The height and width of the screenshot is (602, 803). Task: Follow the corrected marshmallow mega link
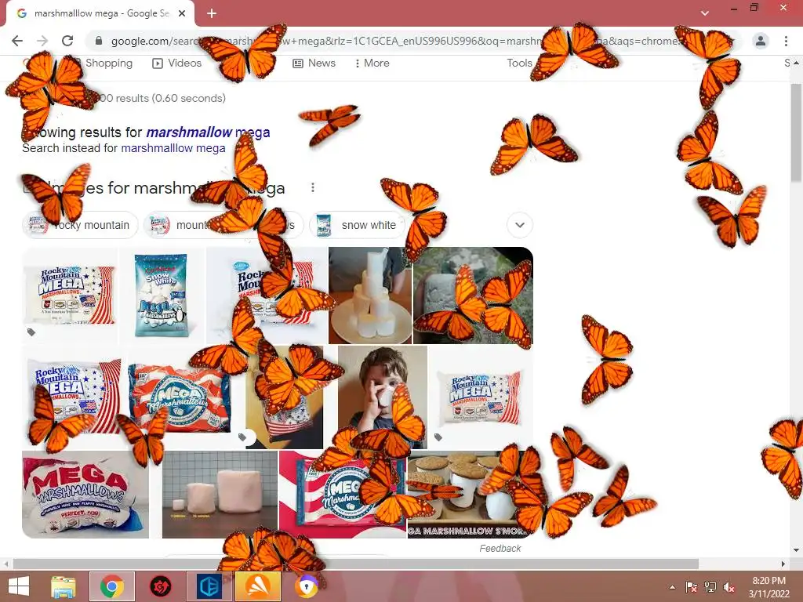(208, 132)
